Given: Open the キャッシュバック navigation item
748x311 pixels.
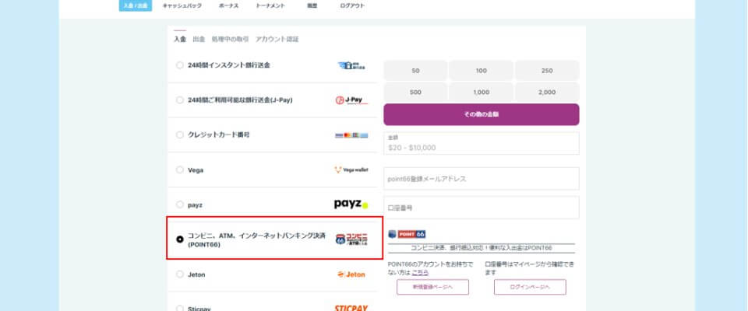Looking at the screenshot, I should [x=182, y=5].
